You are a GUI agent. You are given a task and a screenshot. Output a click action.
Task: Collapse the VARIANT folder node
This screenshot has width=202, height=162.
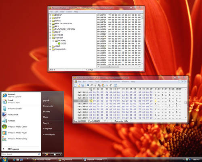pyautogui.click(x=50, y=38)
